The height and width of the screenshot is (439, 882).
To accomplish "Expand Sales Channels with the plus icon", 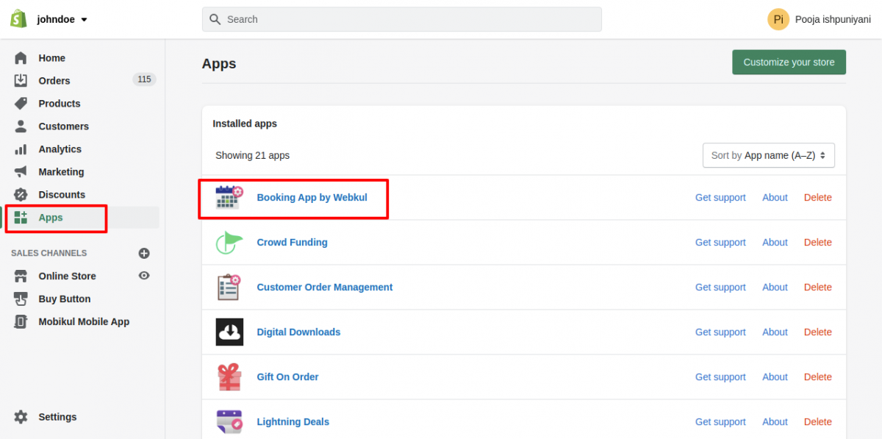I will (x=144, y=253).
